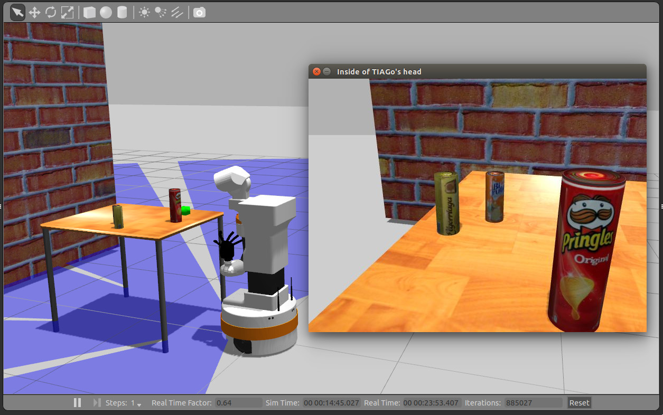Viewport: 663px width, 415px height.
Task: Click the Iterations label
Action: point(483,402)
